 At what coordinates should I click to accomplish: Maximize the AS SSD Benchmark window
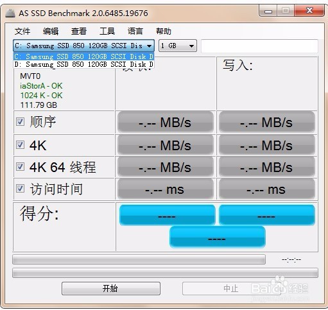pyautogui.click(x=286, y=11)
